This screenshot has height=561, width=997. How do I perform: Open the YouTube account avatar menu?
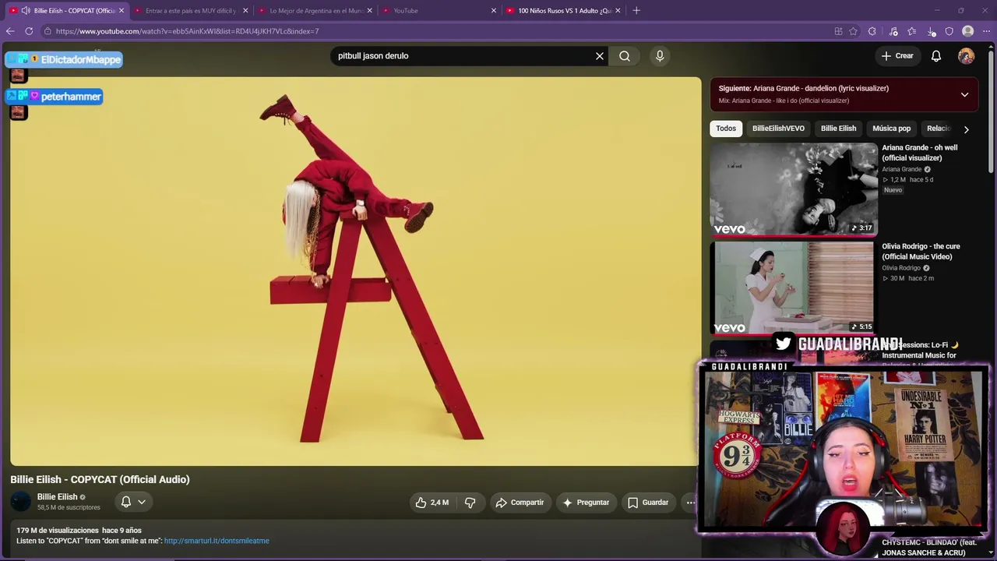point(966,56)
